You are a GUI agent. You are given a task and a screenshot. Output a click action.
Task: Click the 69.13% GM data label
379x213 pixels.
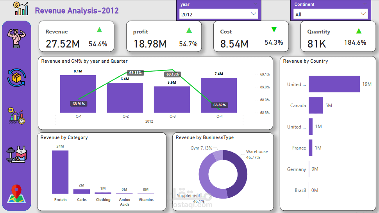pos(173,74)
